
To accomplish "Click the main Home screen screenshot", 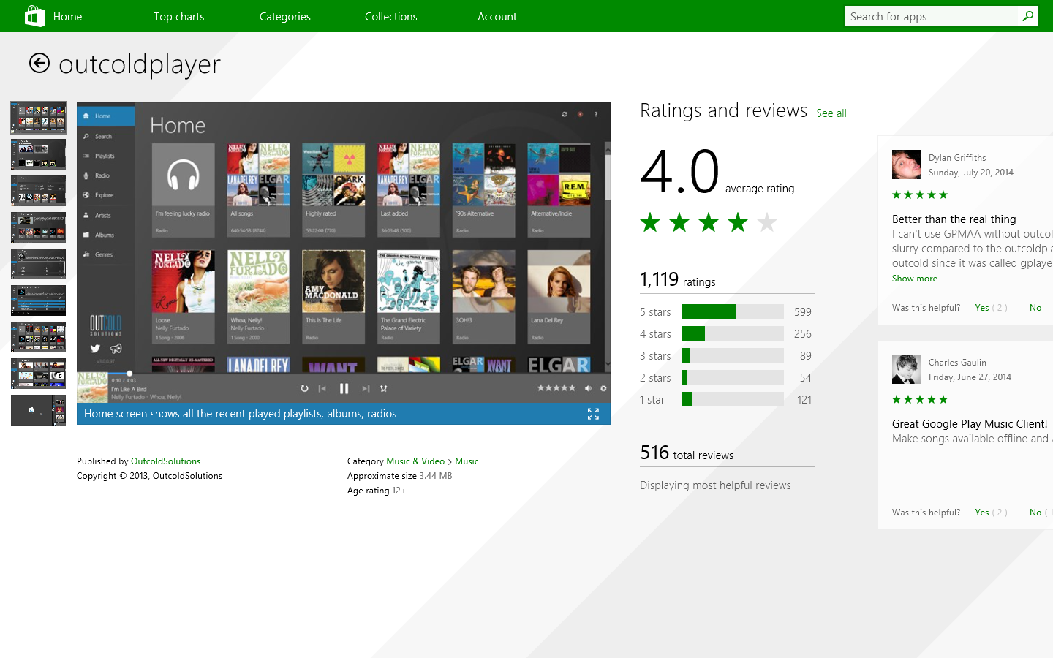I will pos(343,252).
